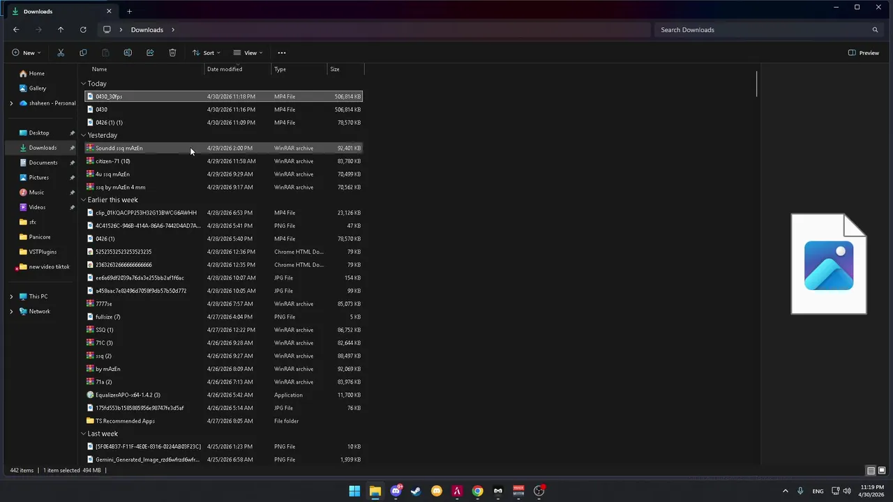This screenshot has width=893, height=502.
Task: Click the Rename icon in toolbar
Action: point(128,53)
